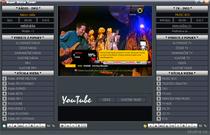Select quick dial MARKÍZA MINI MUSIC
Screen dimensions: 210x135
coord(182,99)
